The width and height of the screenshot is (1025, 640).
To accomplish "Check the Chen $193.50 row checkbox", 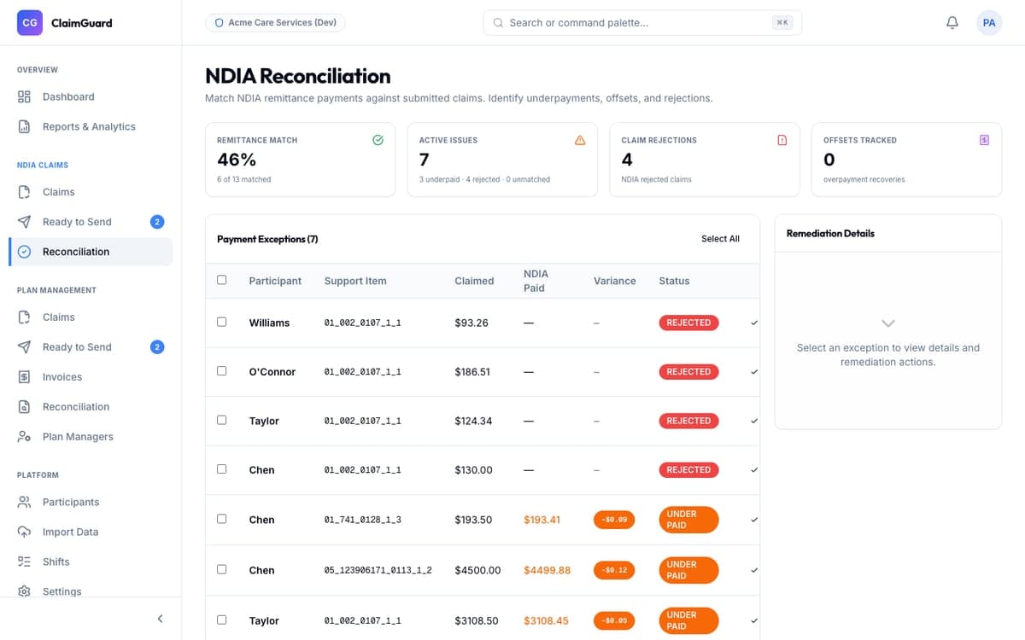I will tap(222, 519).
